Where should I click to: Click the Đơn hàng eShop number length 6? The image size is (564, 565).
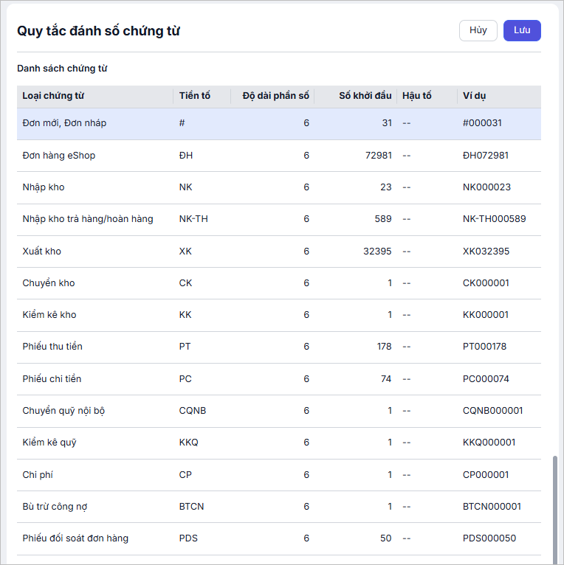coord(306,156)
